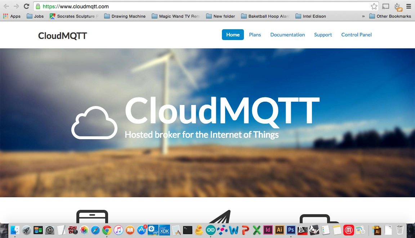
Task: Open the Arduino IDE in dock
Action: point(211,230)
